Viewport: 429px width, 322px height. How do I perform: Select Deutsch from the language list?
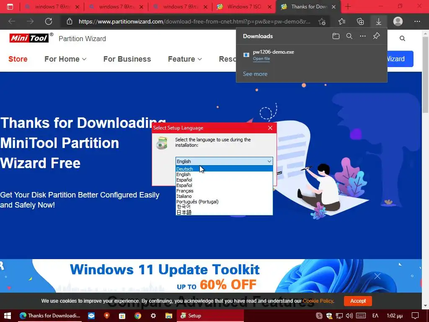[x=224, y=169]
